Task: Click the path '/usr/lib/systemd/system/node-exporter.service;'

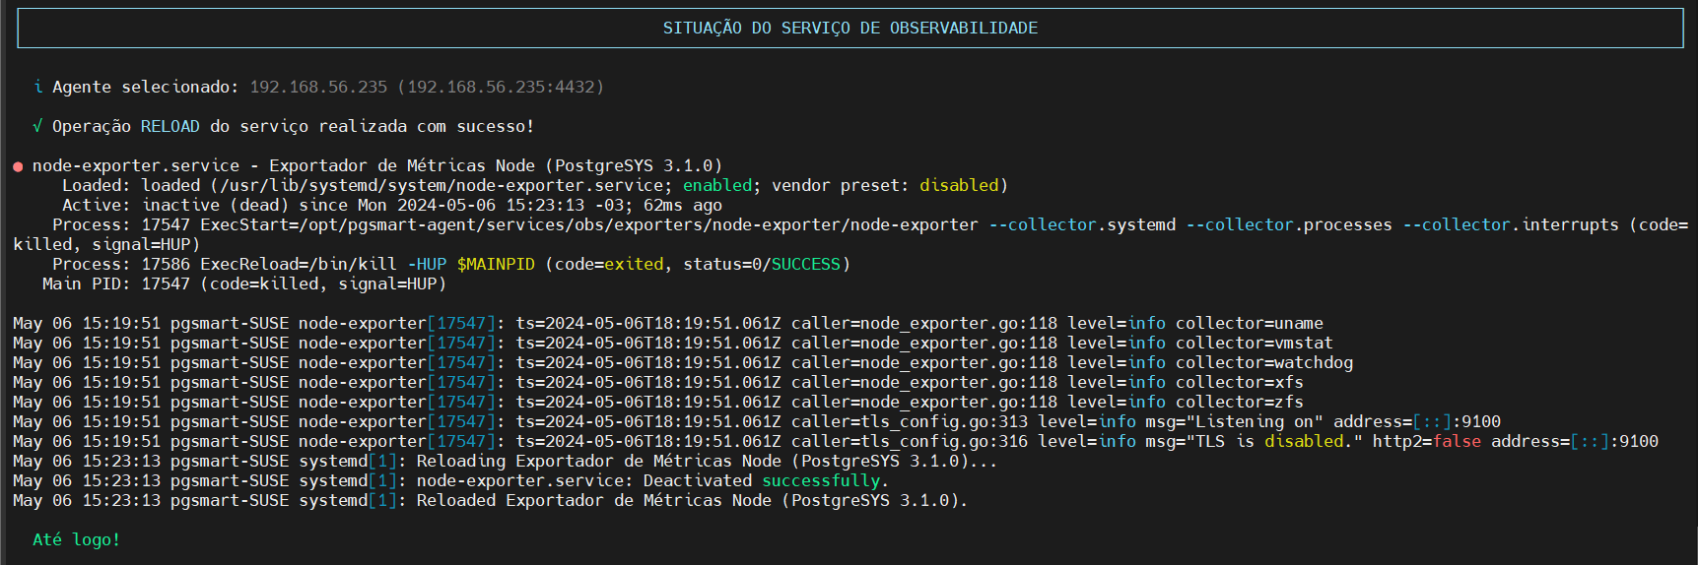Action: pyautogui.click(x=446, y=185)
